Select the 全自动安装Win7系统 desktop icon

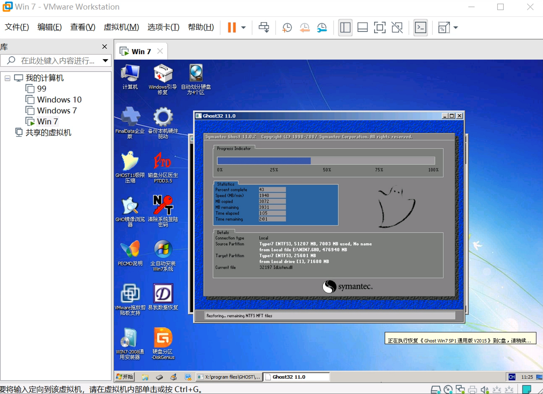click(x=163, y=255)
